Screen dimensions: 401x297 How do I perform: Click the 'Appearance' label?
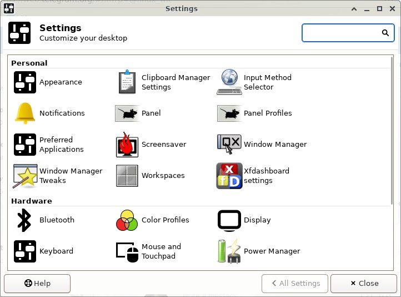61,82
